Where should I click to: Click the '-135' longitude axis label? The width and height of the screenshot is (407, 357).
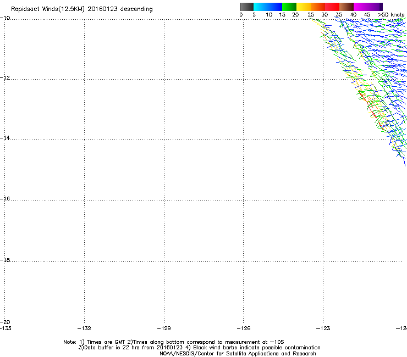[x=5, y=328]
